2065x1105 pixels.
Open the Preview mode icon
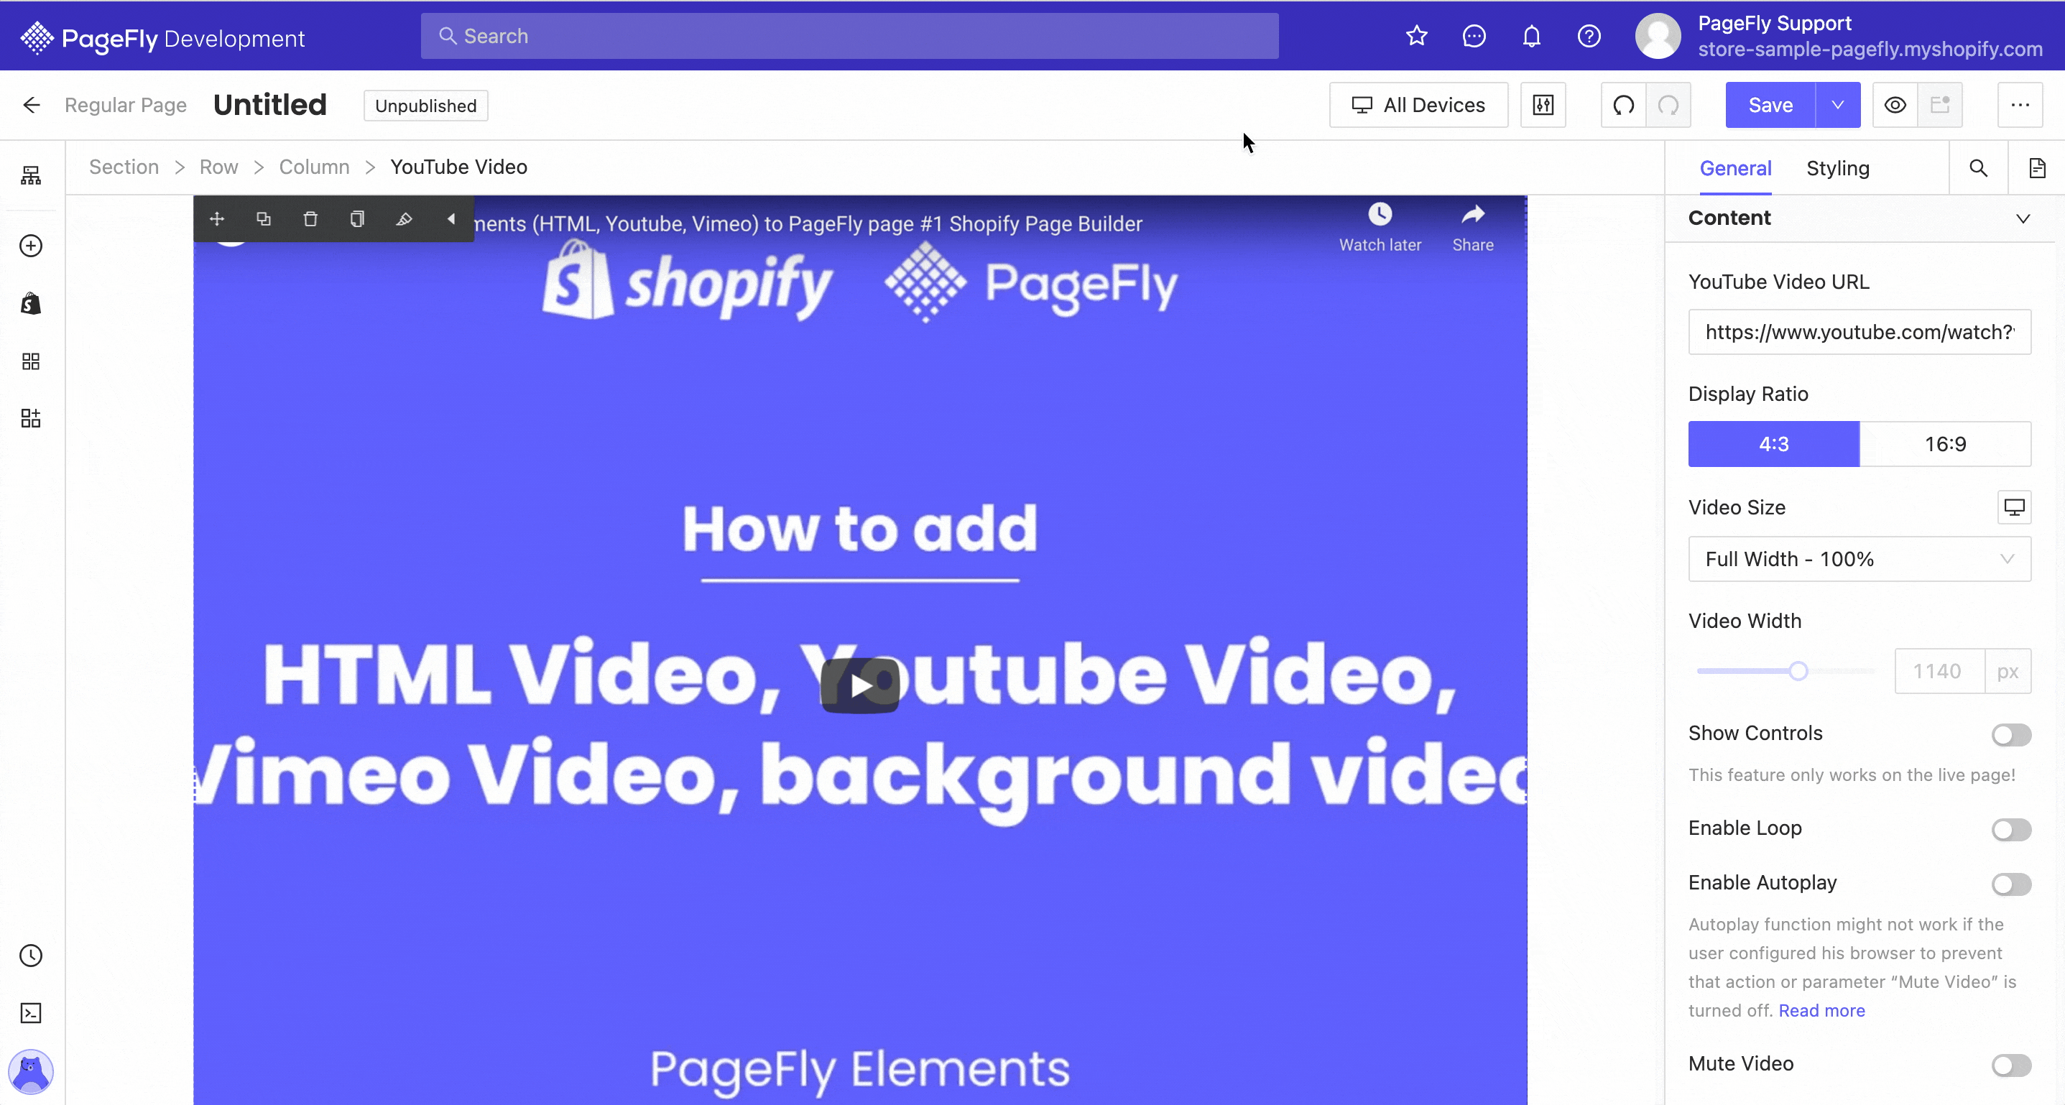pos(1895,105)
